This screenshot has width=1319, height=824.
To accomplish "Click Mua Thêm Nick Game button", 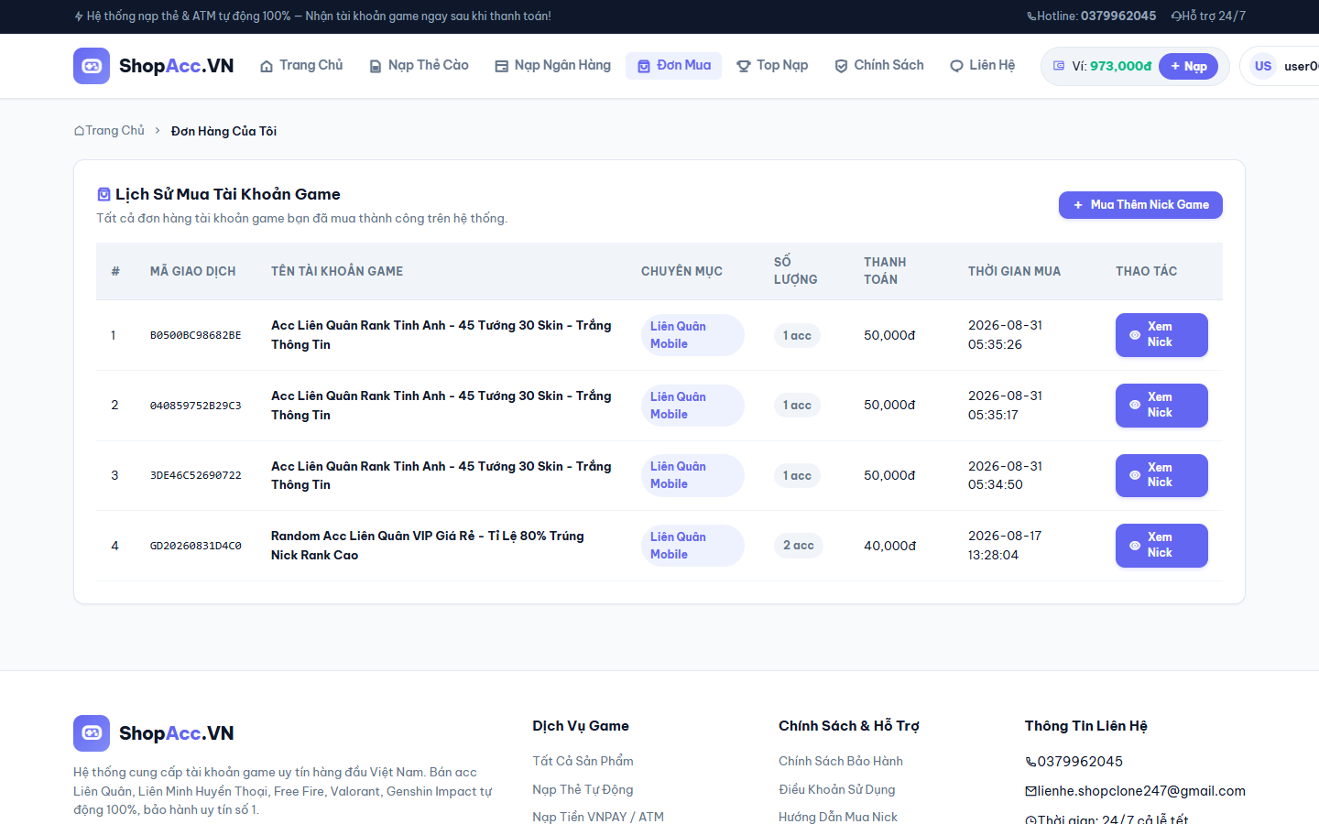I will 1140,205.
